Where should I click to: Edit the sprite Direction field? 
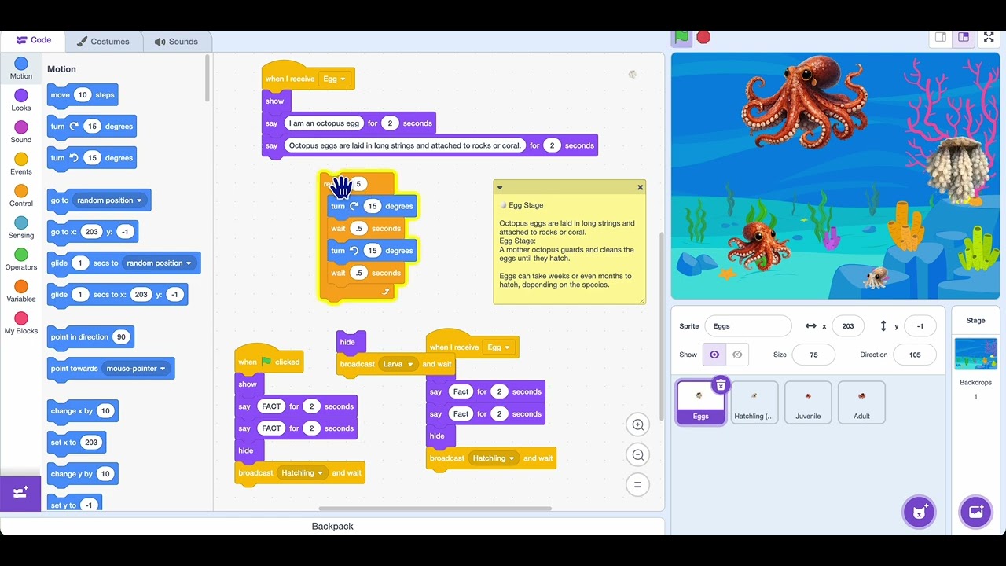pyautogui.click(x=914, y=355)
